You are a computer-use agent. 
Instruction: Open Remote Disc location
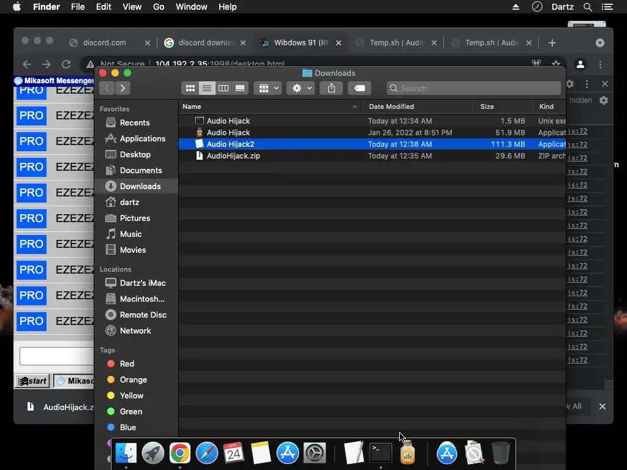(x=136, y=315)
